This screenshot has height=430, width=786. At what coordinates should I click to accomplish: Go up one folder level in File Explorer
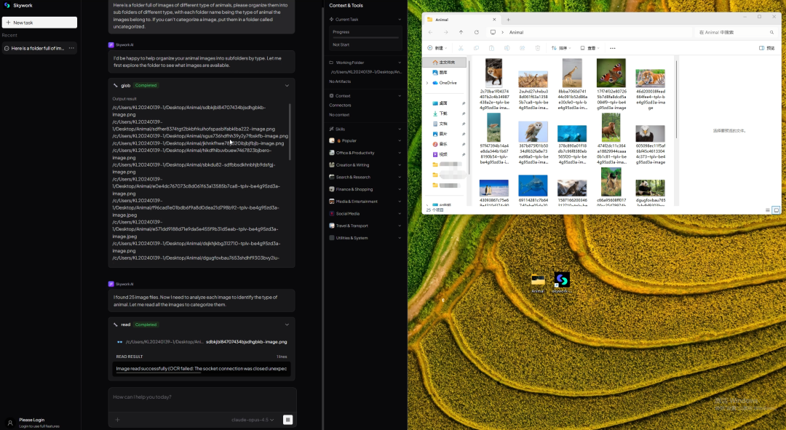(x=461, y=32)
